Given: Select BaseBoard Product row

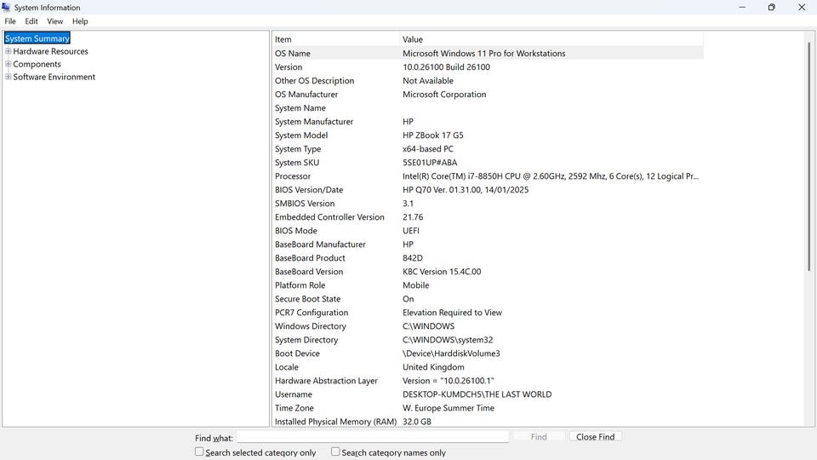Looking at the screenshot, I should 488,257.
